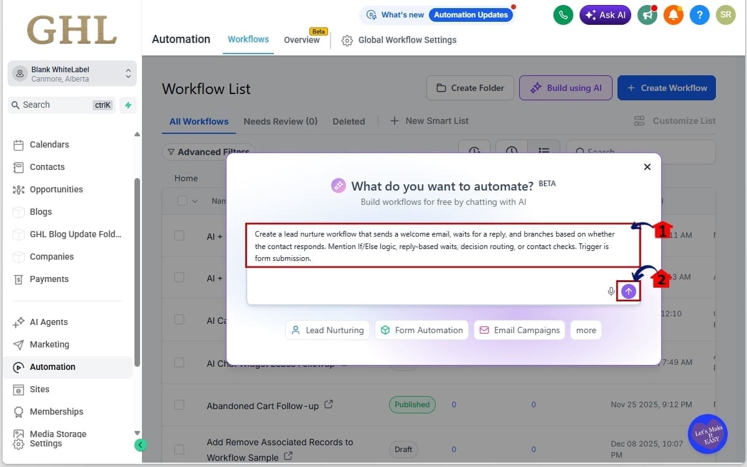Click the GHL logo
This screenshot has height=467, width=747.
click(x=72, y=30)
